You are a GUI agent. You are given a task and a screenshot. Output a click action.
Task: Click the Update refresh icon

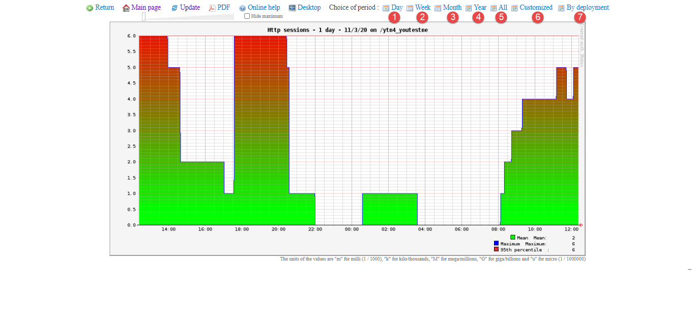click(175, 8)
